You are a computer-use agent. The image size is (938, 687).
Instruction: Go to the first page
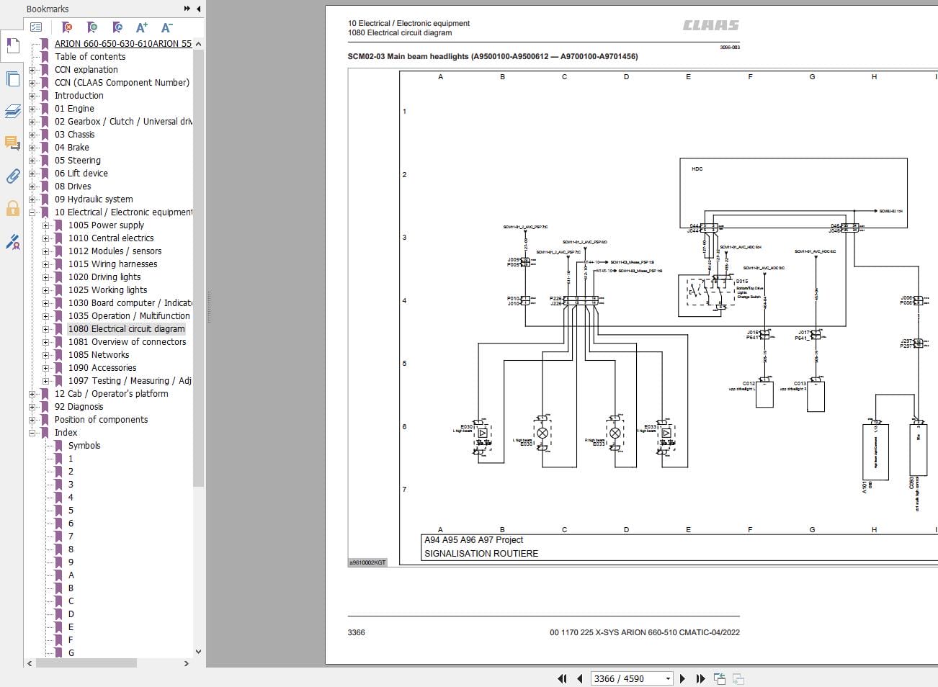562,678
